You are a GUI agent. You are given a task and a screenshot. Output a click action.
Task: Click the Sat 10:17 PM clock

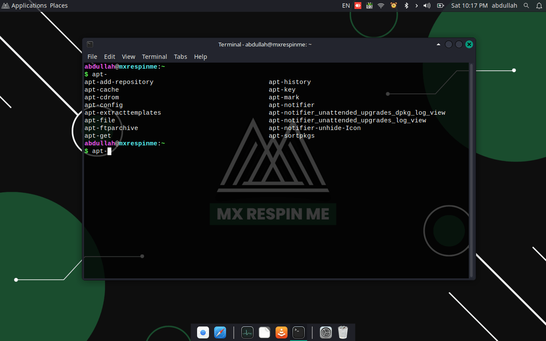pos(469,6)
